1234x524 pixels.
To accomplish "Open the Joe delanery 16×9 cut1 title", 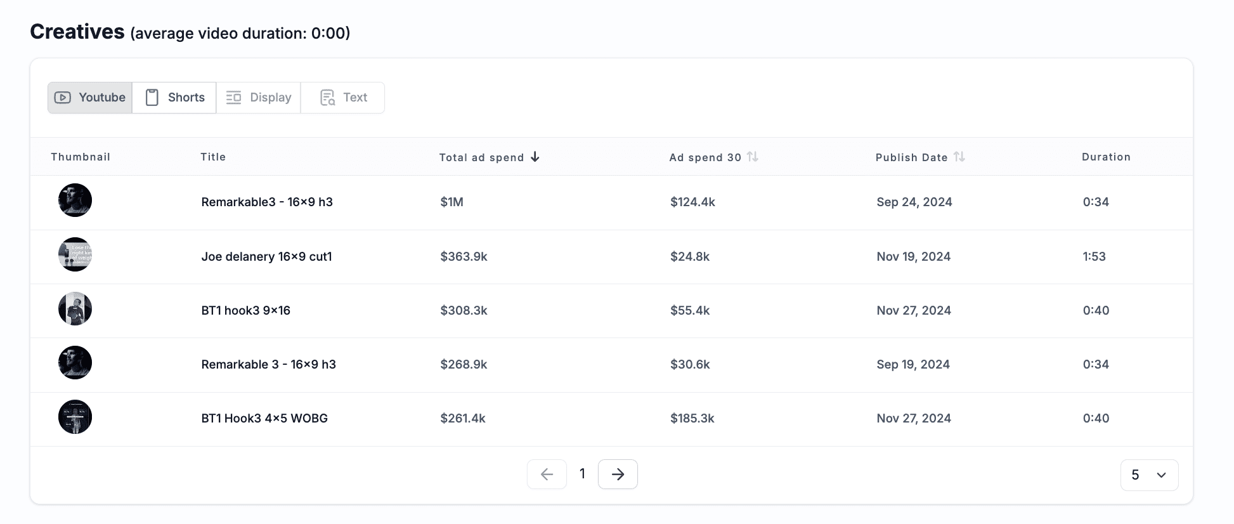I will point(266,257).
